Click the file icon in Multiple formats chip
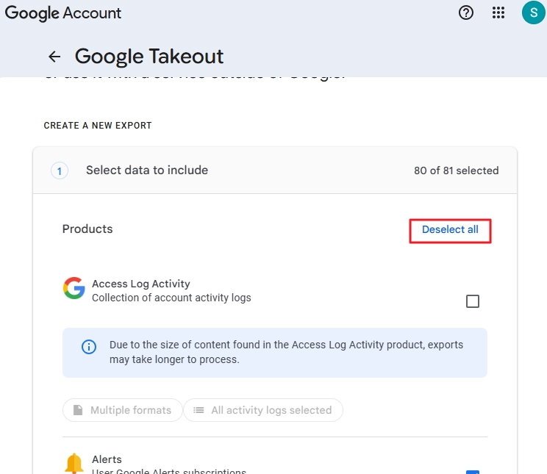 (x=78, y=410)
